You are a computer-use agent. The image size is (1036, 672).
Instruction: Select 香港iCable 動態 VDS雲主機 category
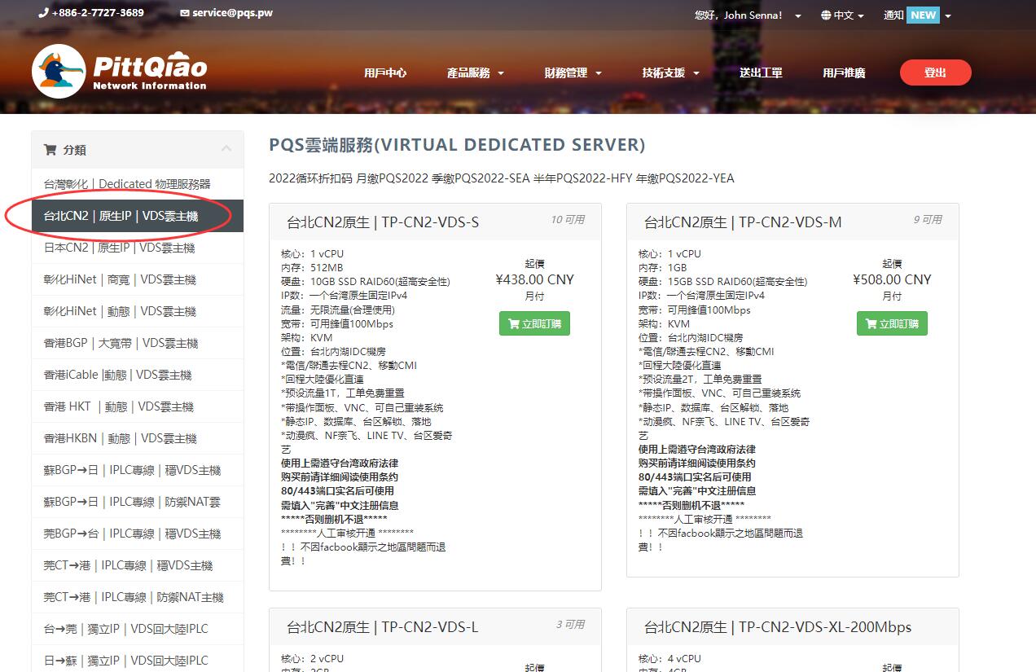coord(138,375)
